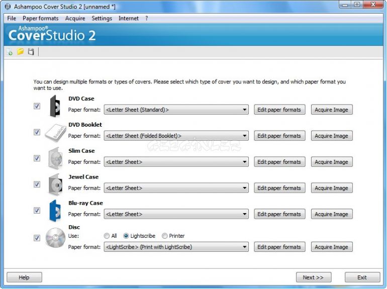Viewport: 387px width, 289px height.
Task: Disable the Disc checkbox
Action: (37, 238)
